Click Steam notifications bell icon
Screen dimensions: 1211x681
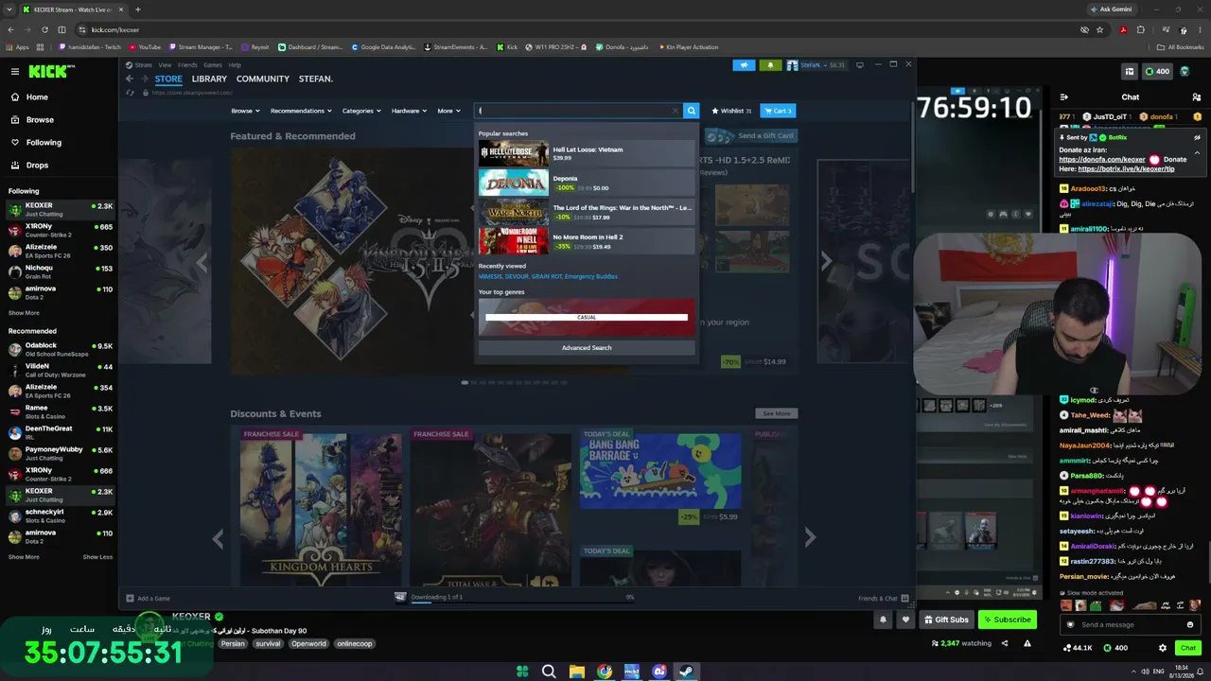pyautogui.click(x=770, y=65)
